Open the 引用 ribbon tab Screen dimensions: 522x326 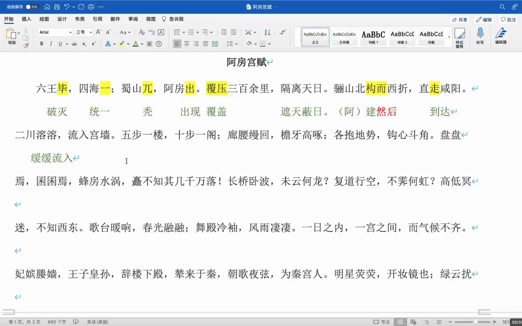(x=97, y=19)
